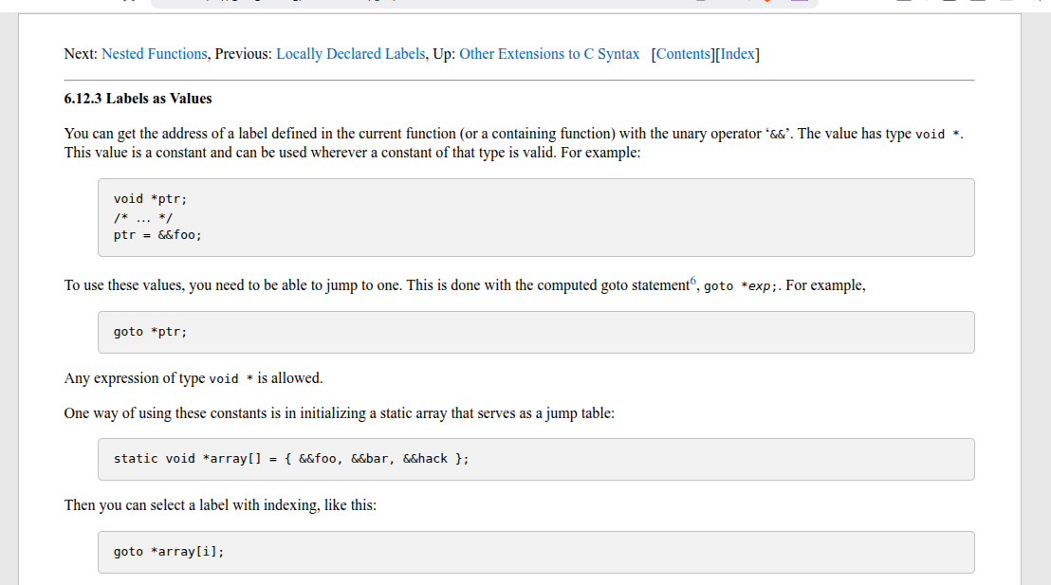Screen dimensions: 1051x585
Task: Follow footnote 6 superscript link
Action: pos(693,281)
